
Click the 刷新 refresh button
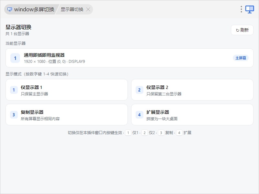(x=242, y=30)
